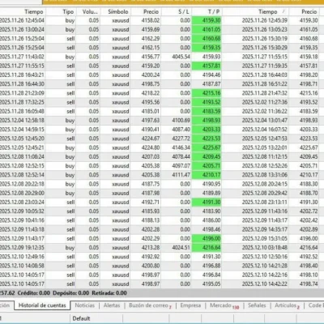Sort by the S / L column header

click(x=184, y=12)
